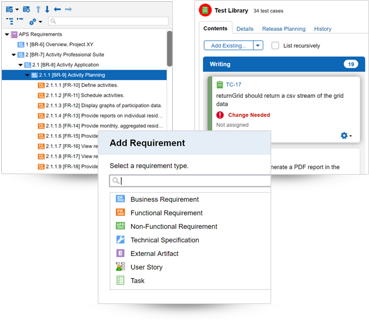Open the add requirement dropdown arrow
369x320 pixels.
17,10
